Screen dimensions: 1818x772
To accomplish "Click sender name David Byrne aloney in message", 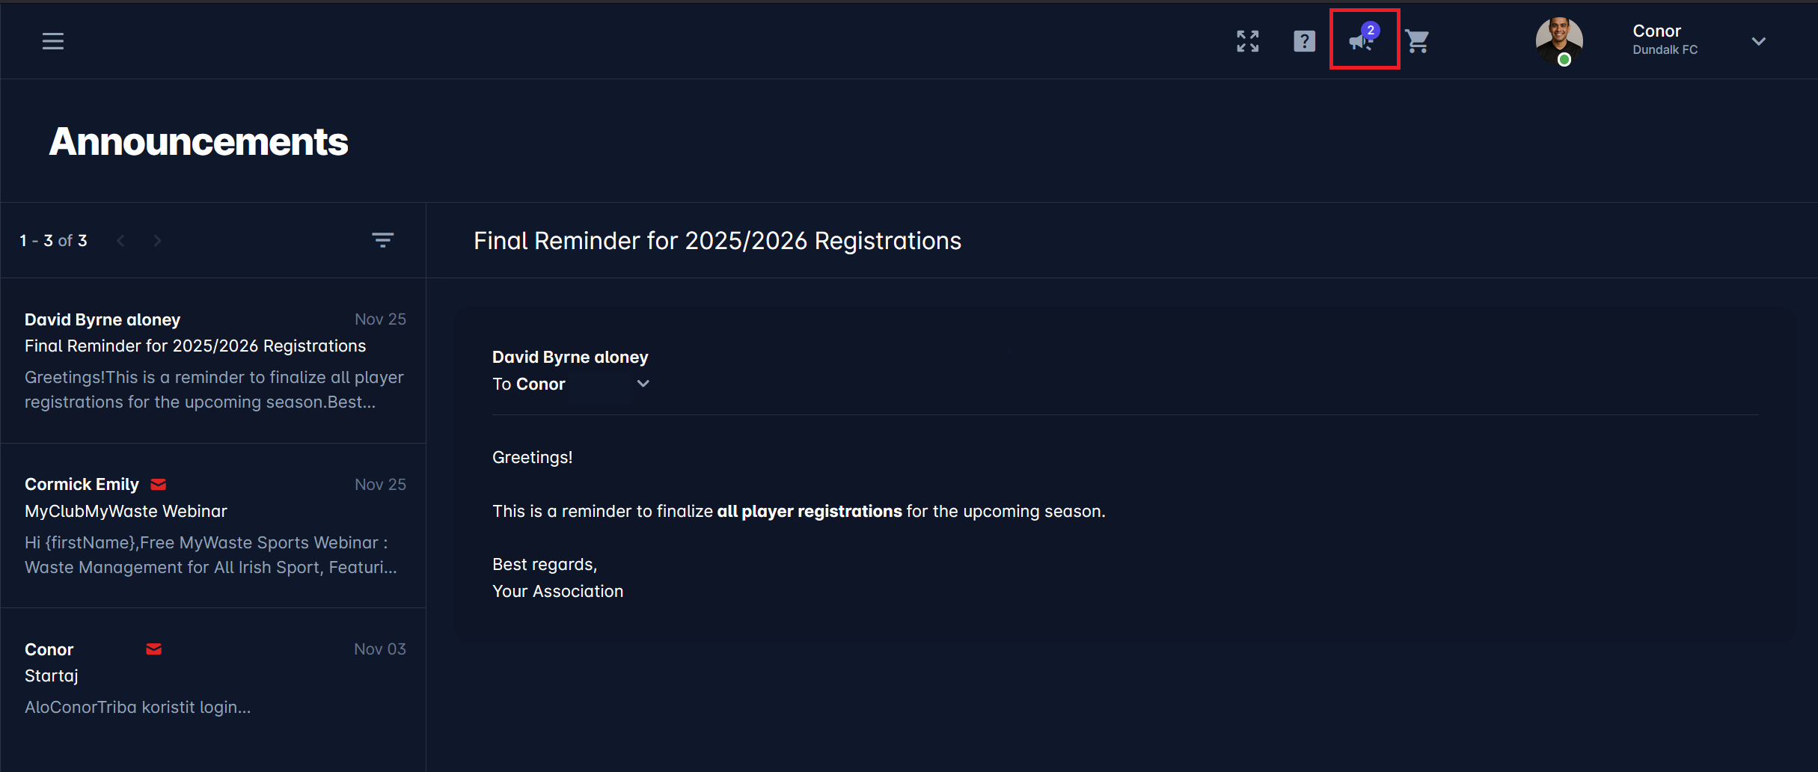I will 570,357.
